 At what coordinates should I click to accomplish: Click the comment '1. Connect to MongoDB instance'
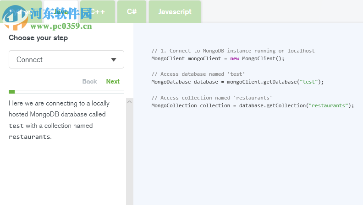click(x=233, y=51)
